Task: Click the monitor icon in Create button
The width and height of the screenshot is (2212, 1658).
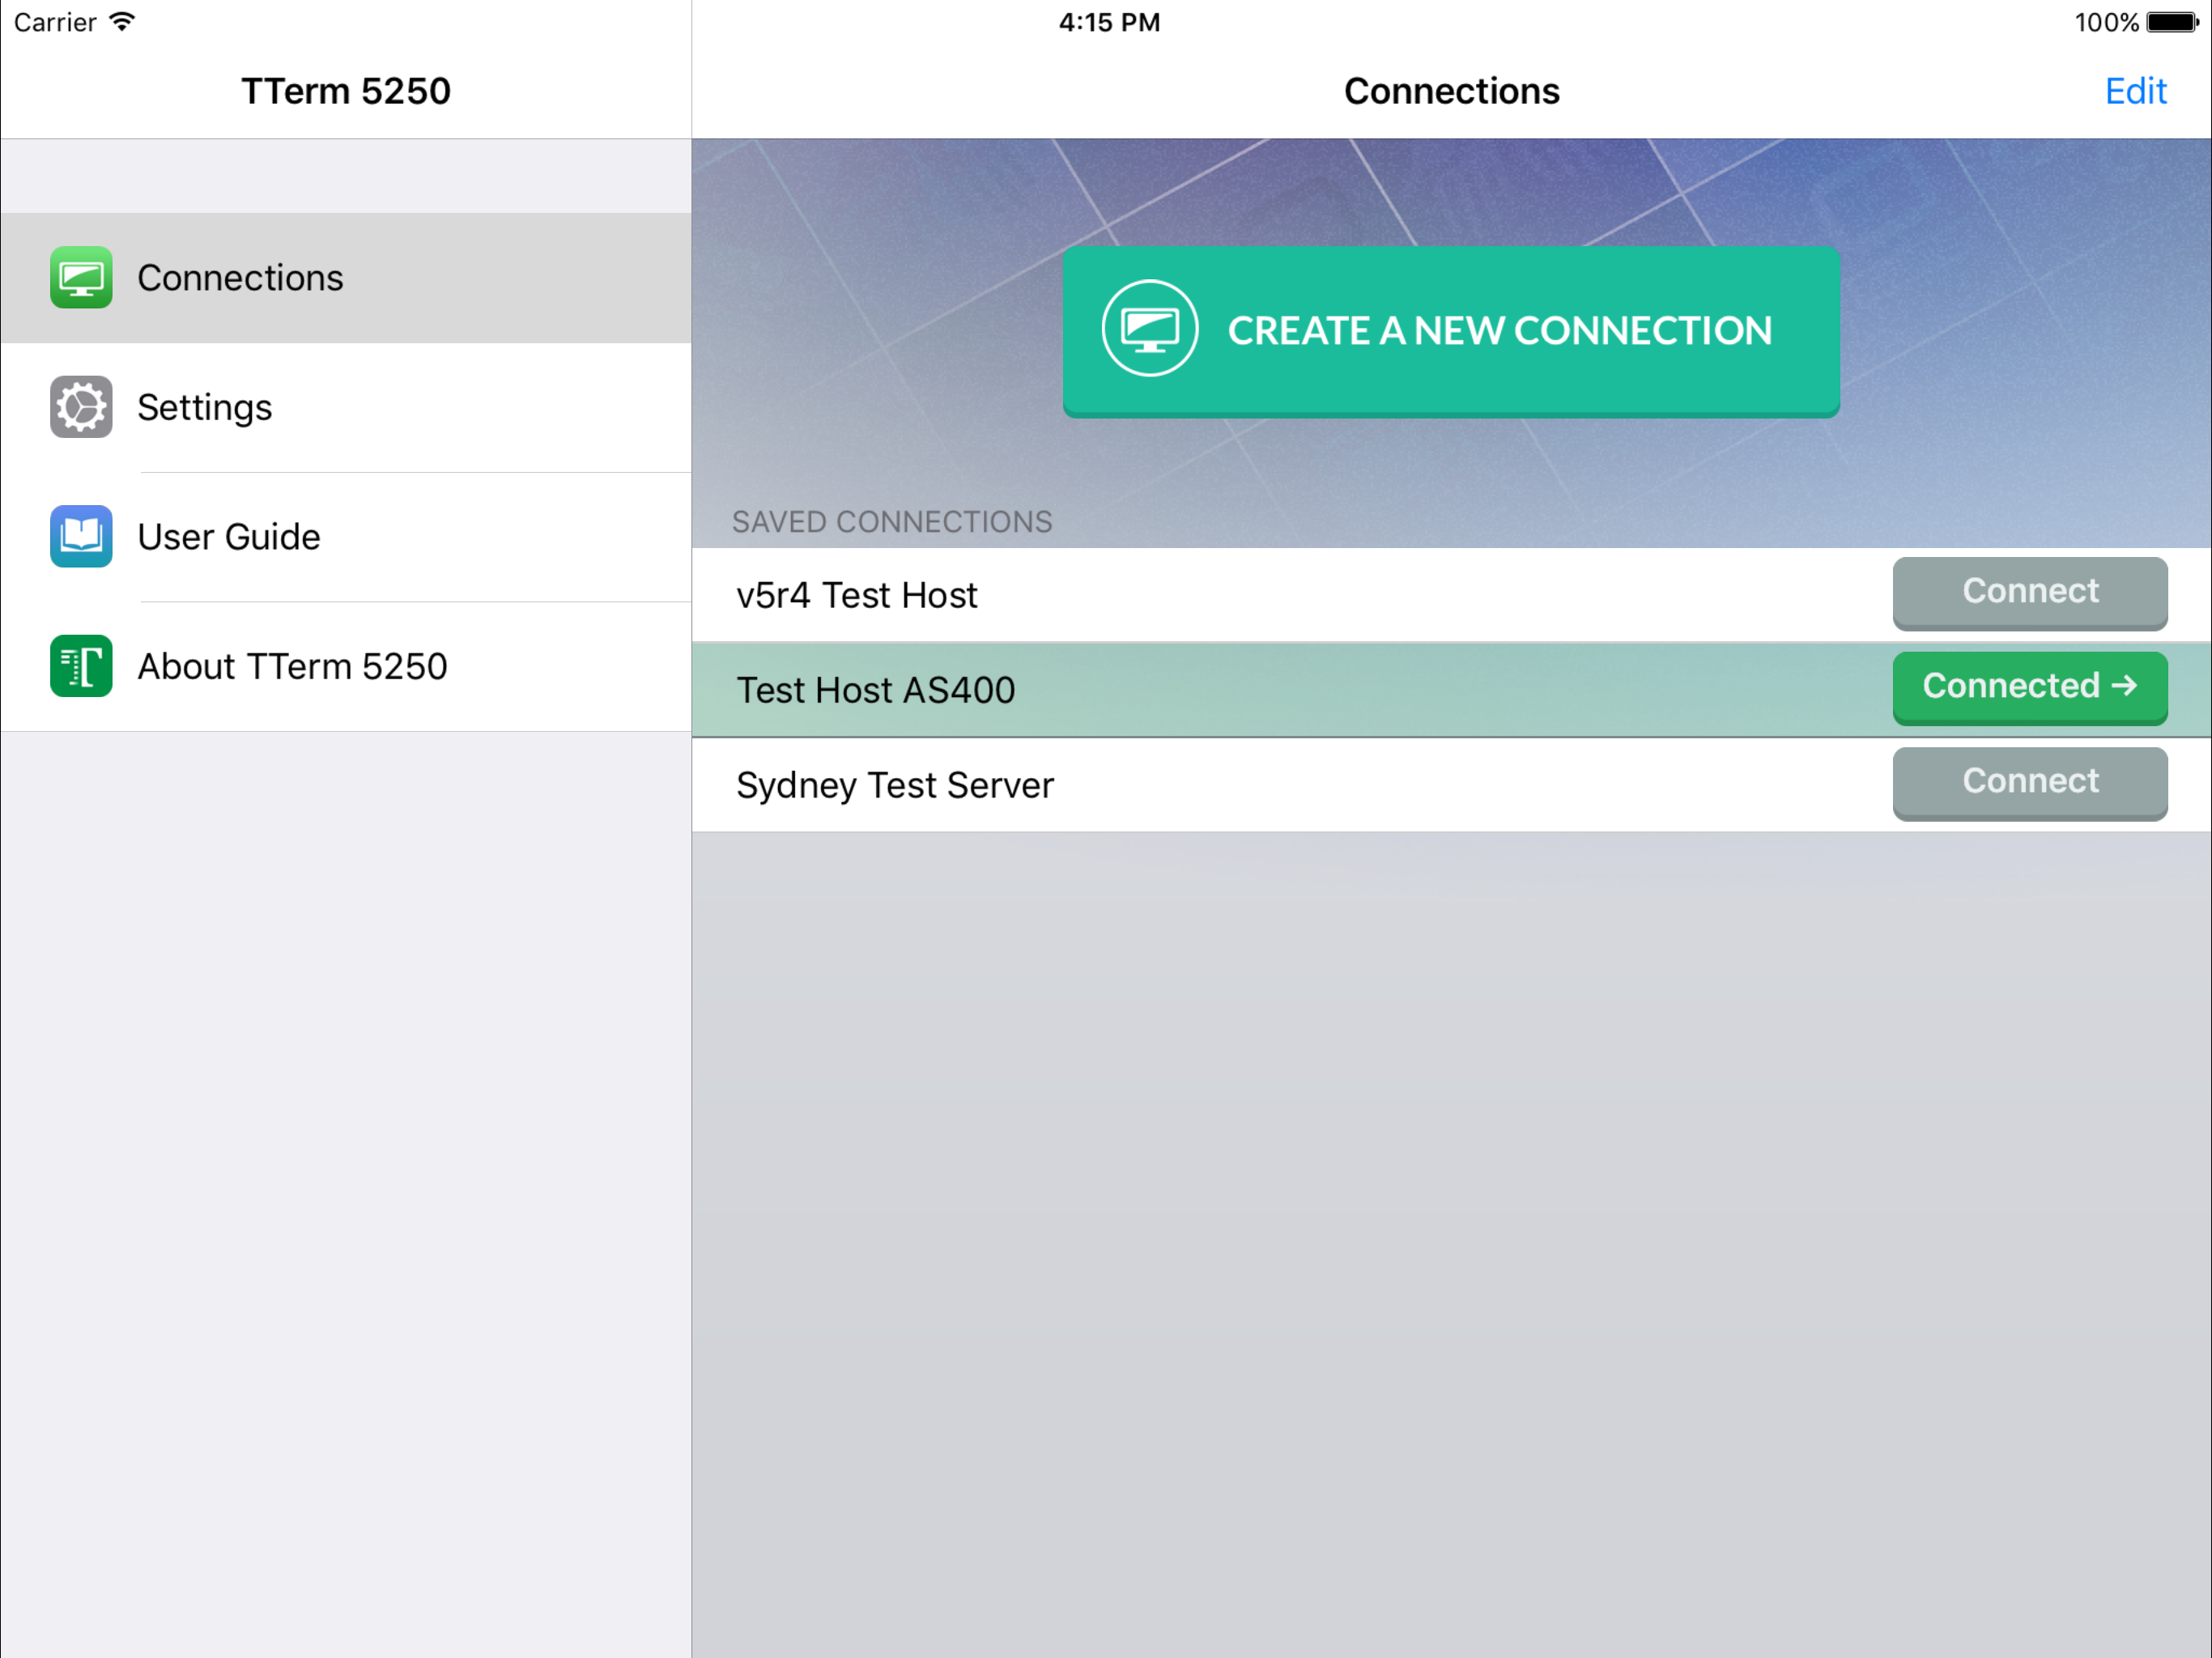Action: point(1150,329)
